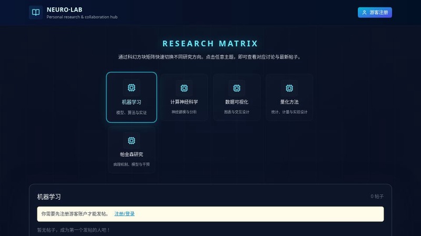
Task: Click the '0 帖子' post count
Action: (377, 196)
